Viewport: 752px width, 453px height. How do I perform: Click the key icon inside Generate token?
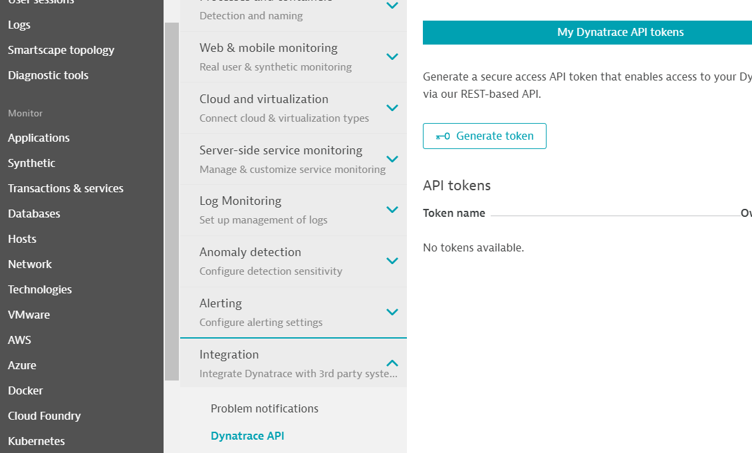coord(443,136)
